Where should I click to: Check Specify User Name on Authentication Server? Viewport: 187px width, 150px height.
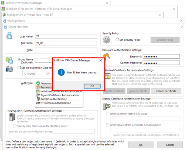[x=15, y=126]
